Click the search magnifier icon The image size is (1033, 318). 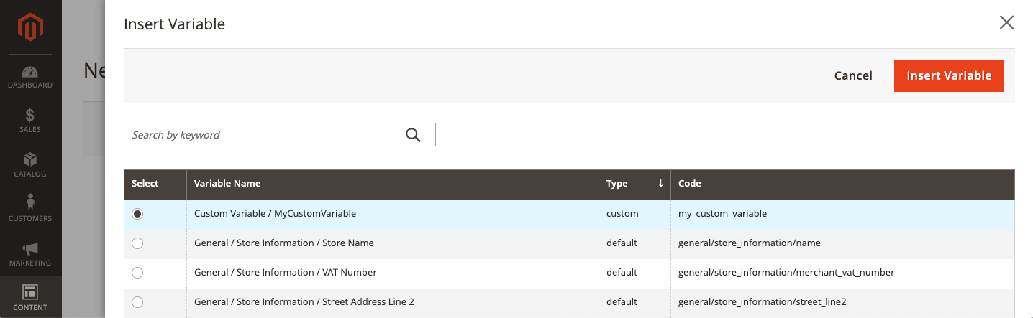pos(413,135)
